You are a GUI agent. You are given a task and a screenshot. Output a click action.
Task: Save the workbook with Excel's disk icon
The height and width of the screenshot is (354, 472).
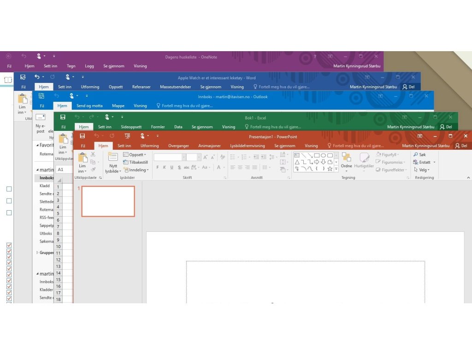pyautogui.click(x=63, y=117)
